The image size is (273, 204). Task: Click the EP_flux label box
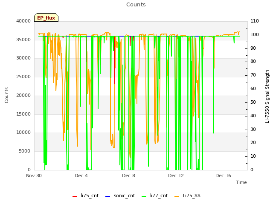[46, 17]
